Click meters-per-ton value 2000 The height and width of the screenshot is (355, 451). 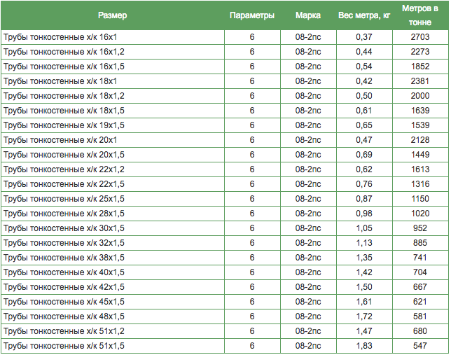point(420,96)
